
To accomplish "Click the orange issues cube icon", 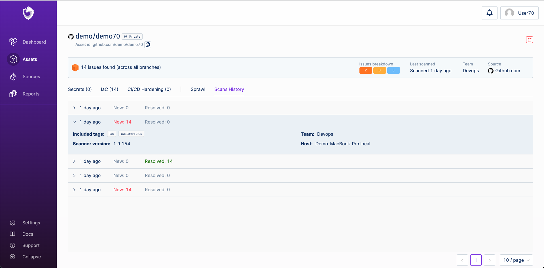I will coord(75,67).
